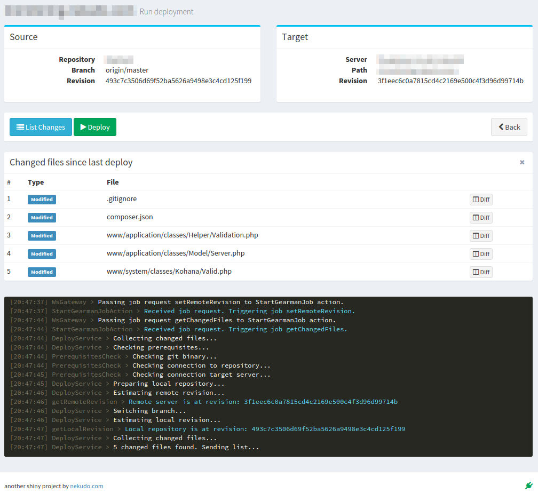Screen dimensions: 538x493
Task: View Diff for Model/Server.php
Action: 481,254
